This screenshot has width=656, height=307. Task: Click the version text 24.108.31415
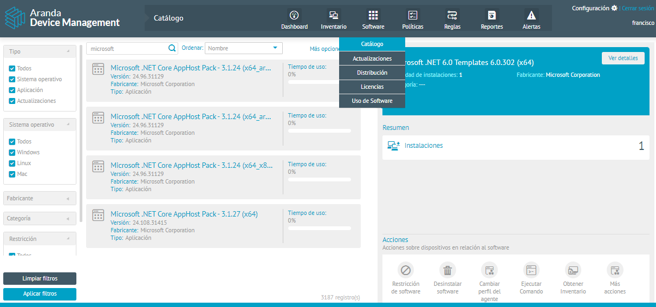coord(150,223)
